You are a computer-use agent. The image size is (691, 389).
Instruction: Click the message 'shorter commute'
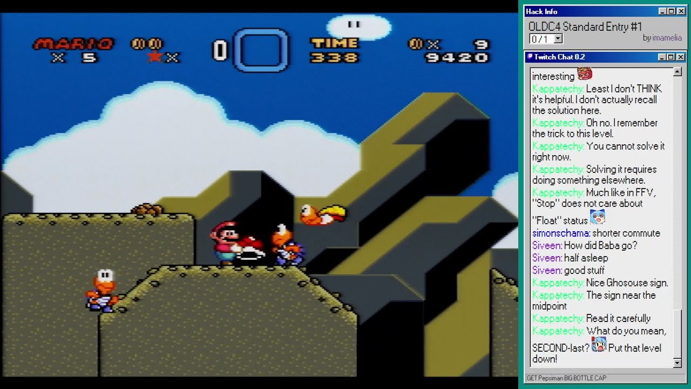(626, 233)
